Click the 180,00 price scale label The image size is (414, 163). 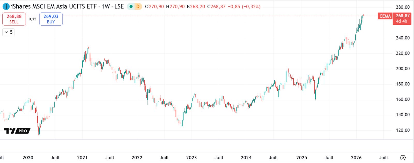click(403, 84)
